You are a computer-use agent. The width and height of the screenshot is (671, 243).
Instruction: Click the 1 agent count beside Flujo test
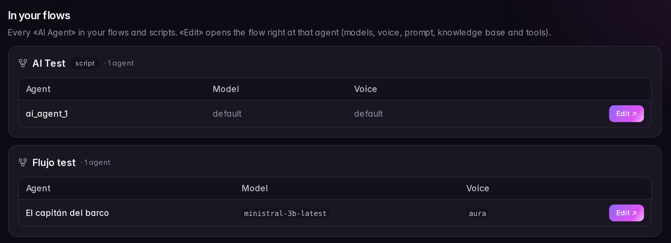[96, 162]
